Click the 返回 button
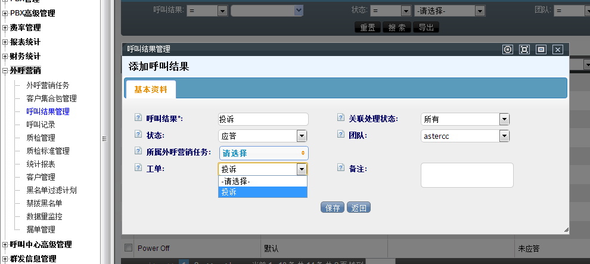This screenshot has width=590, height=264. pos(359,207)
